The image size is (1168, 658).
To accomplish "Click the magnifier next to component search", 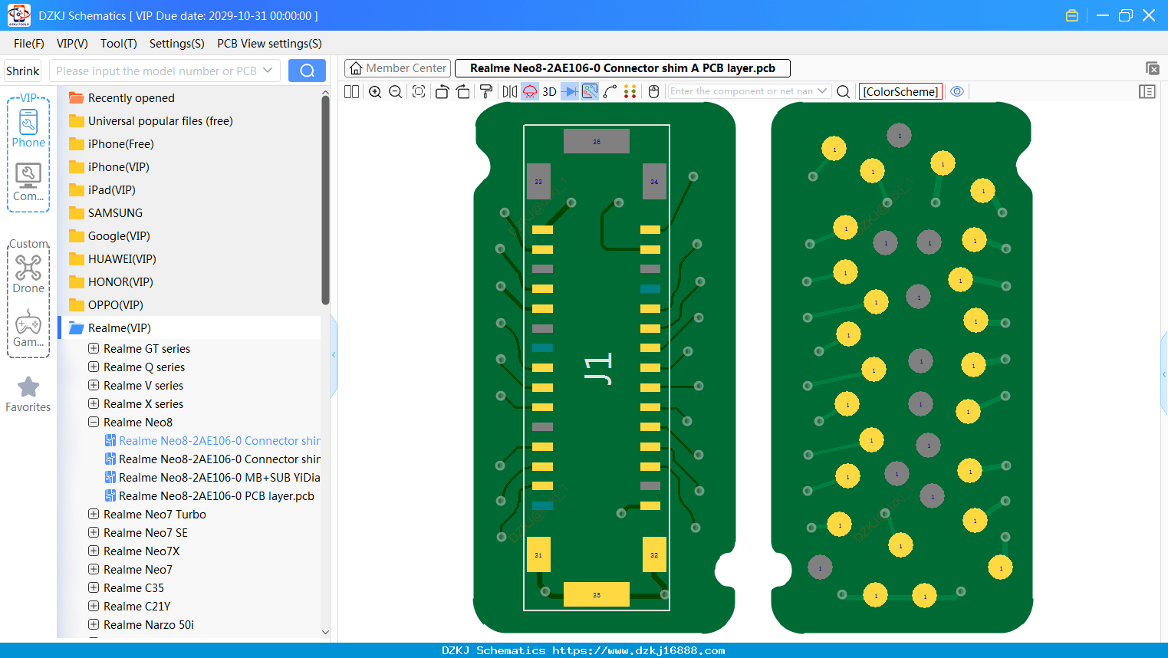I will point(843,91).
